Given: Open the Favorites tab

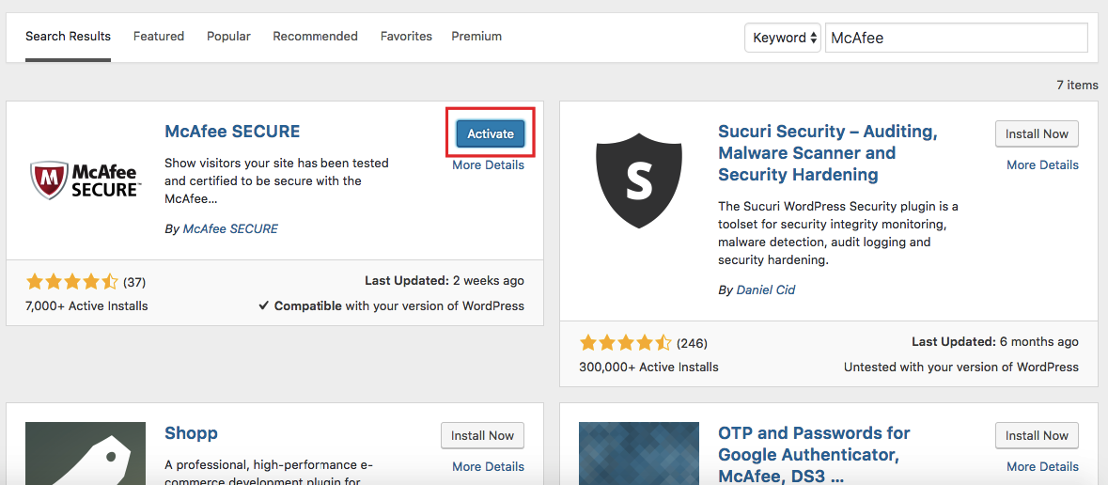Looking at the screenshot, I should pyautogui.click(x=406, y=36).
